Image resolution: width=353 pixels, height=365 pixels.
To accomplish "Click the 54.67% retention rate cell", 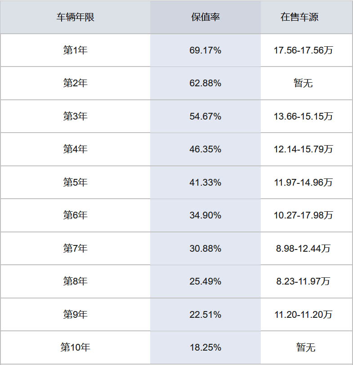I will (205, 116).
